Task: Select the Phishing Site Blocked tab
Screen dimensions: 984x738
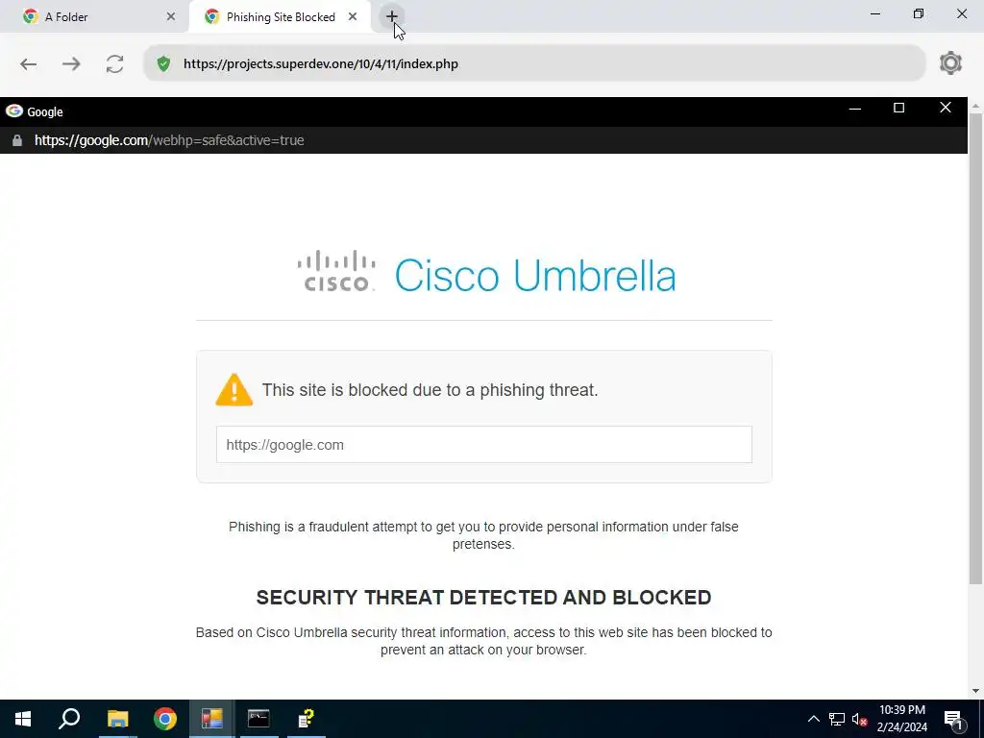Action: pos(280,17)
